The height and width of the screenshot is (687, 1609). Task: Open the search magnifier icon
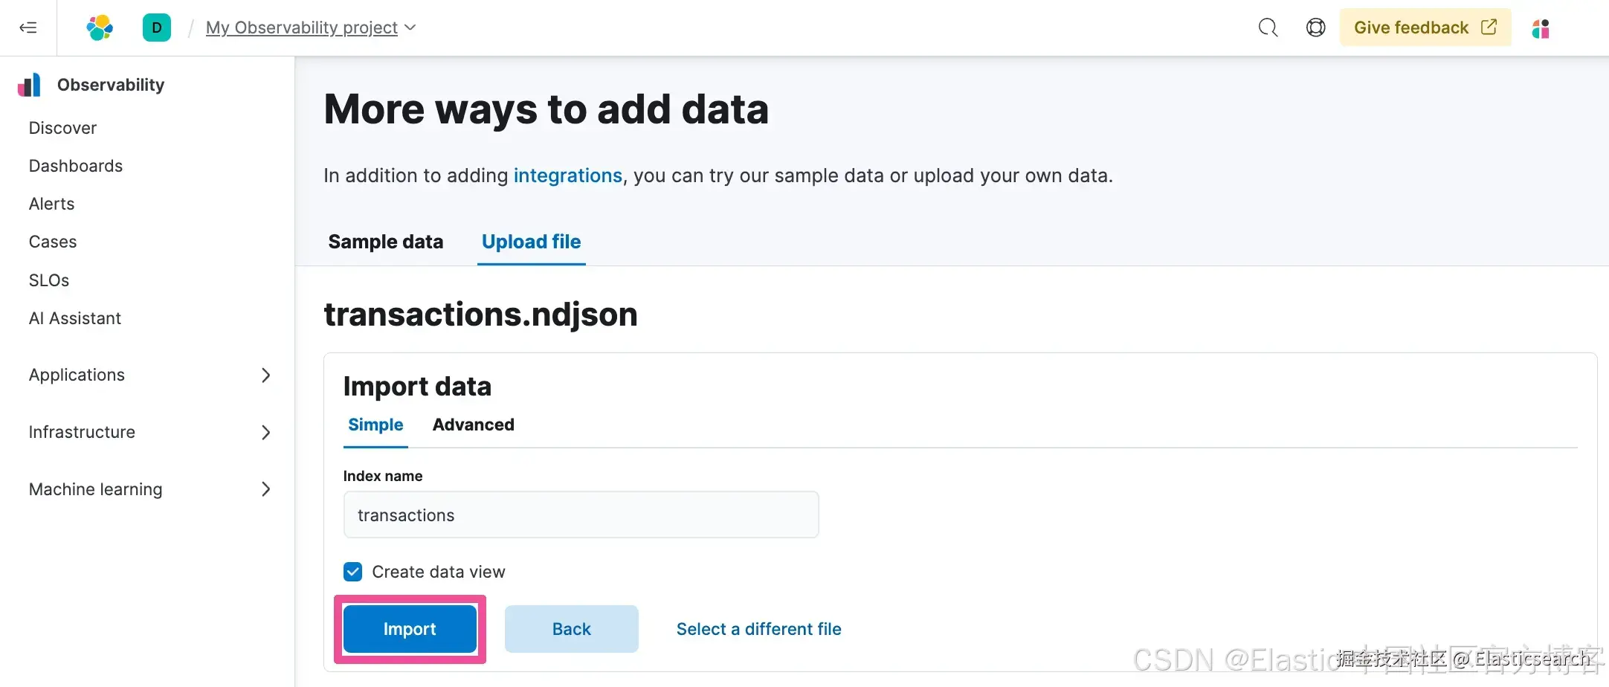1268,28
